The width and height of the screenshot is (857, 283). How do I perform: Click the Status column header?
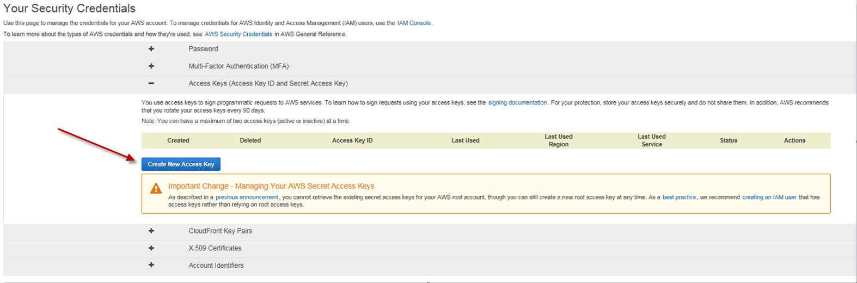(728, 140)
